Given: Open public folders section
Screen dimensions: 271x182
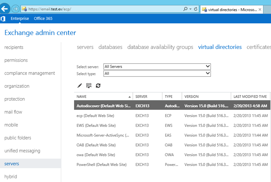Looking at the screenshot, I should 18,138.
